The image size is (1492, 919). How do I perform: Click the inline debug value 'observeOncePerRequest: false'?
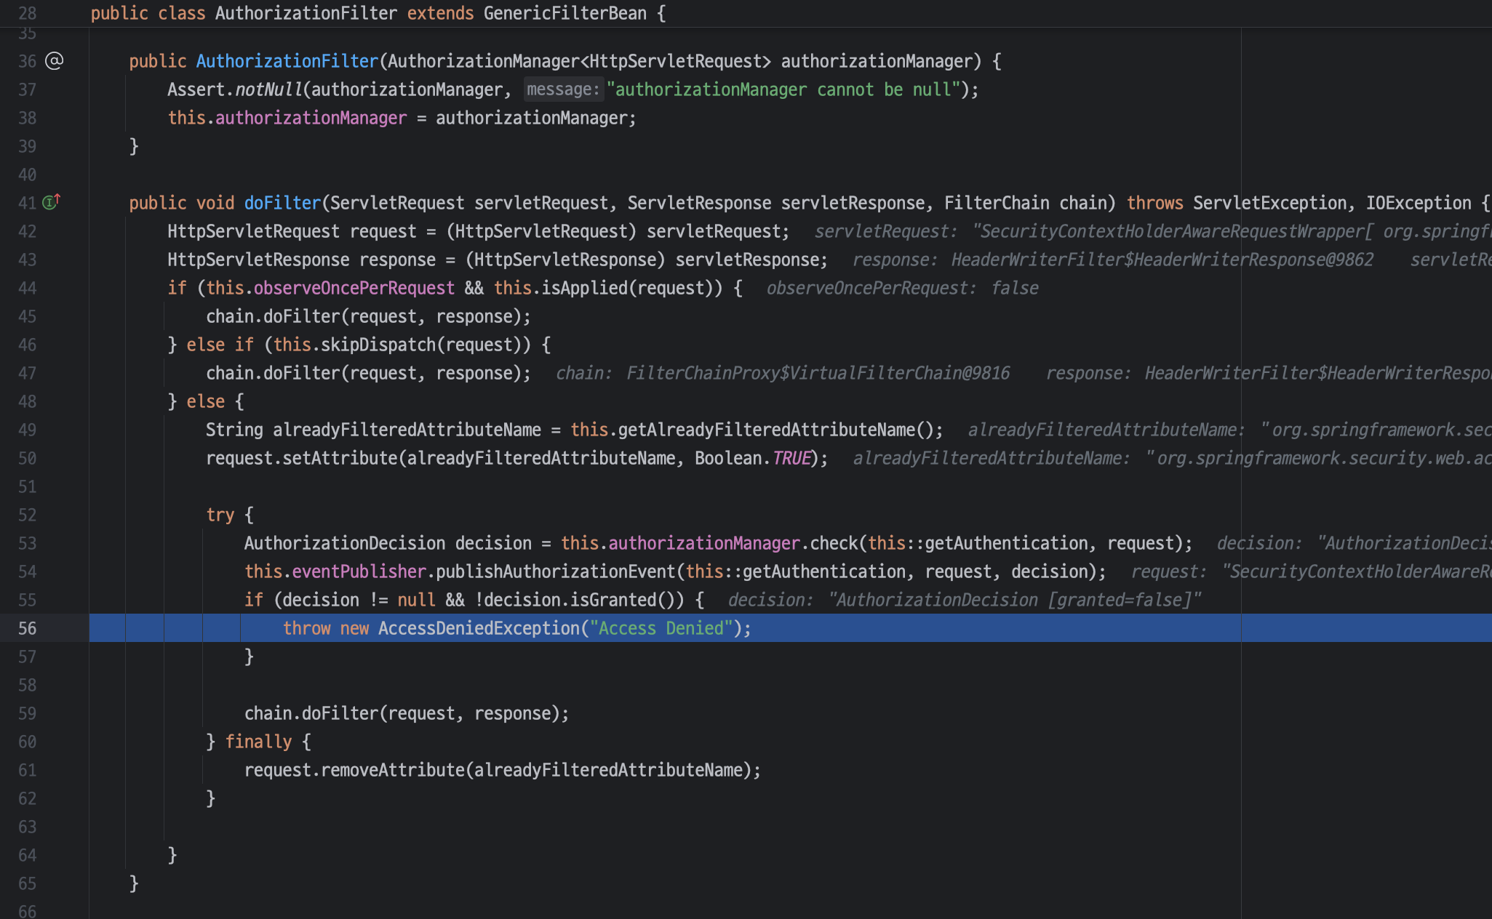[x=902, y=288]
